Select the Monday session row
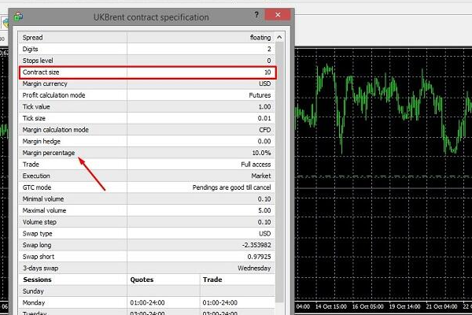 pos(147,302)
